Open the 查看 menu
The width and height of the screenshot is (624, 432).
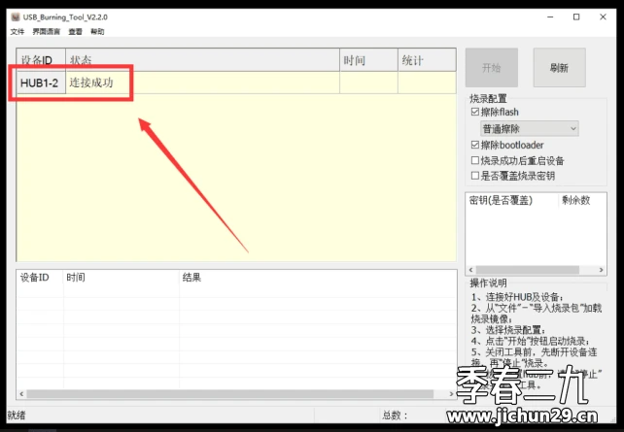[75, 31]
